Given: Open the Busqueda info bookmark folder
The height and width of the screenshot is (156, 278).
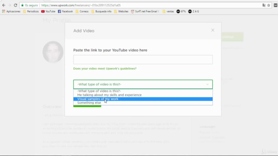Looking at the screenshot, I should tap(101, 11).
